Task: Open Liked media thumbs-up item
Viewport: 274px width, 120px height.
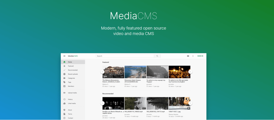Action: pyautogui.click(x=71, y=103)
